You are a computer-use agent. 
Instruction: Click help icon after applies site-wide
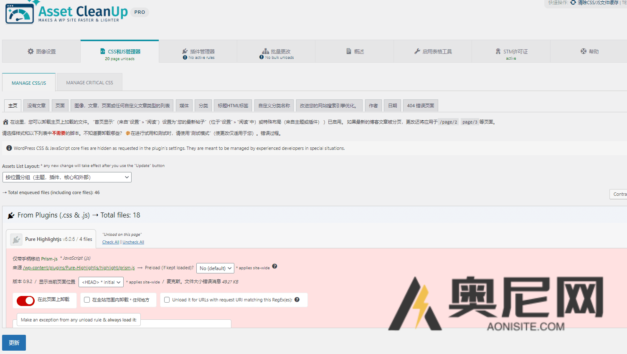pos(274,266)
